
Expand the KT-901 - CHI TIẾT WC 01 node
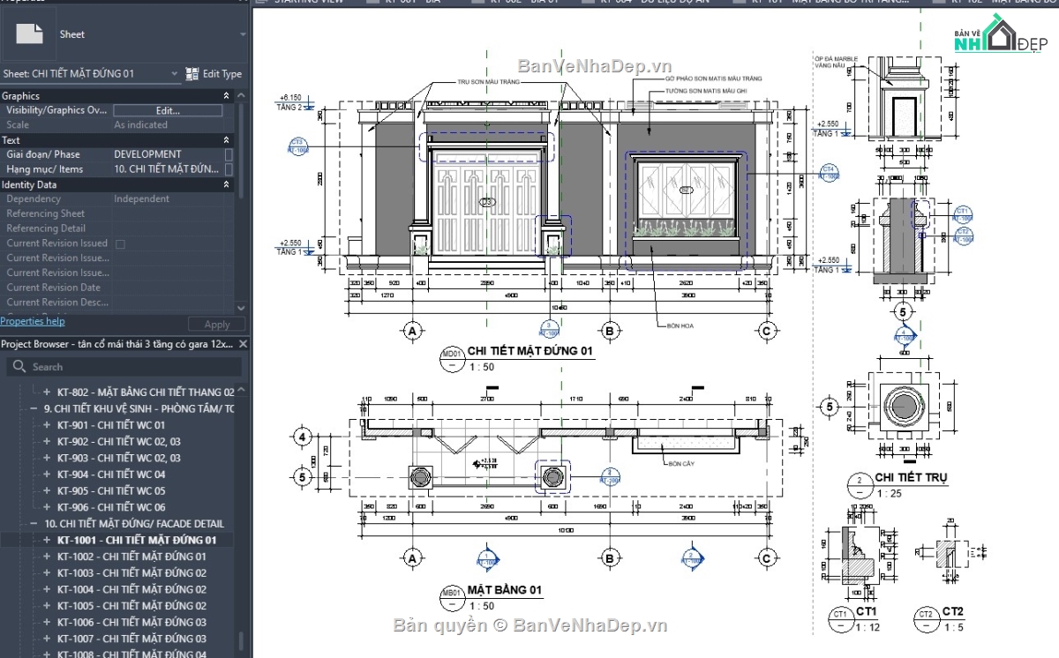click(x=47, y=425)
